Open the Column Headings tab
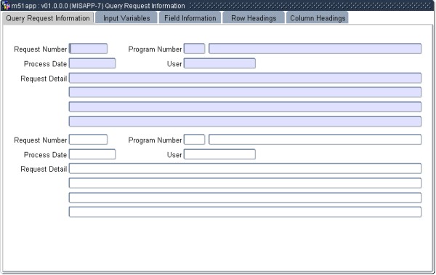436x275 pixels. pos(318,18)
